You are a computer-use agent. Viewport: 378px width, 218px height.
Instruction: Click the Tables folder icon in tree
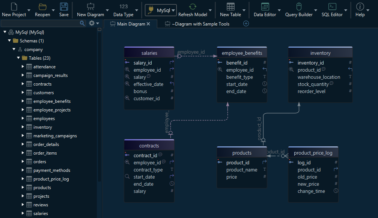tap(24, 58)
